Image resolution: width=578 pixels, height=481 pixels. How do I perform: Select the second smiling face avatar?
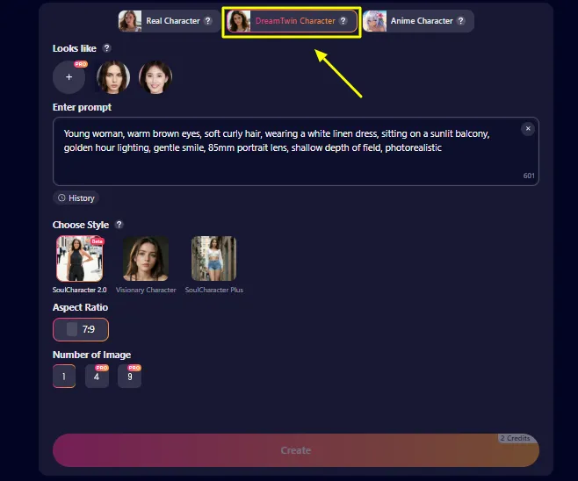(155, 77)
